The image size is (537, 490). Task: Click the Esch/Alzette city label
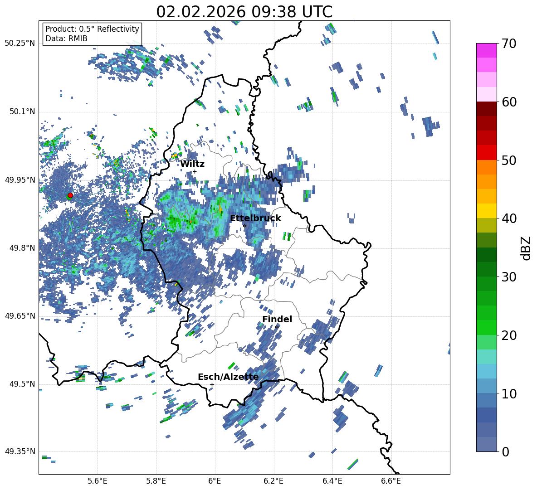click(x=228, y=377)
